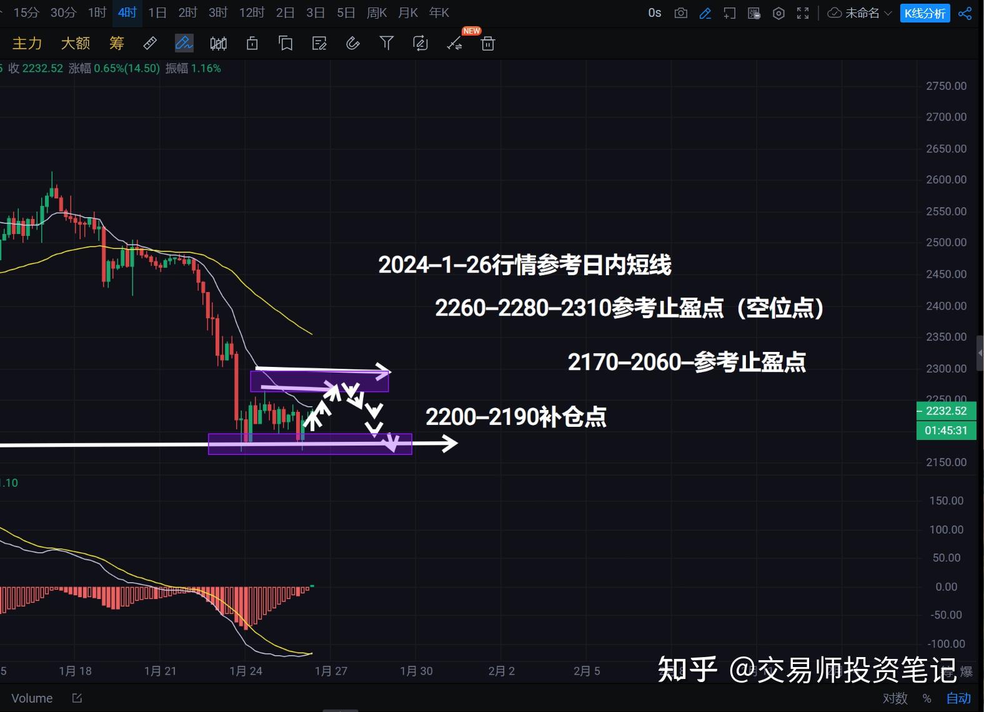Switch to weekly 周K chart
Image resolution: width=984 pixels, height=712 pixels.
point(377,12)
